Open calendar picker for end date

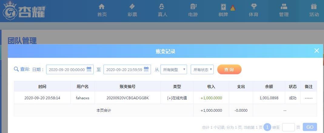pyautogui.click(x=146, y=69)
